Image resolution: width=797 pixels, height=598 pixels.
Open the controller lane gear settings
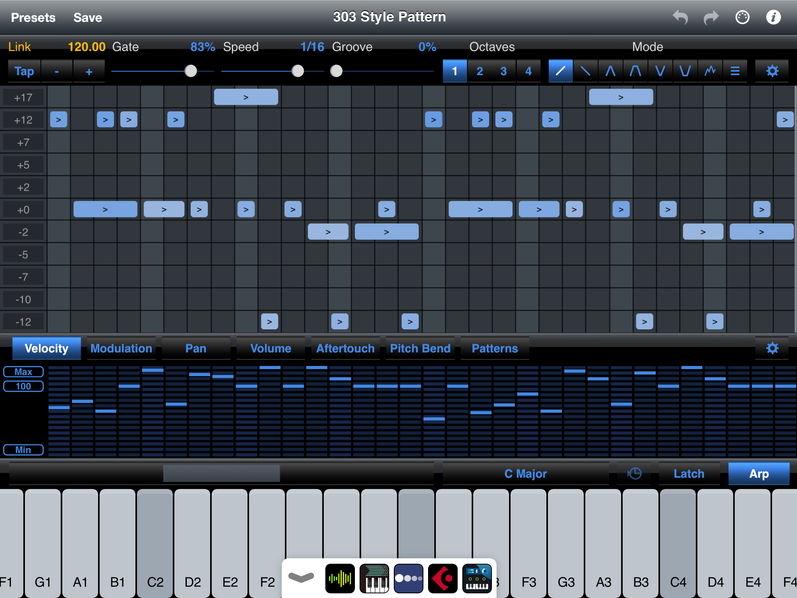point(772,348)
